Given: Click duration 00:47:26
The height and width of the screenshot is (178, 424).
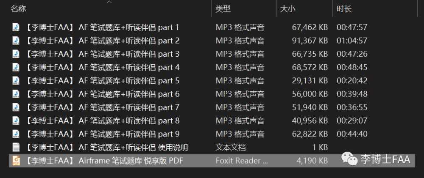Looking at the screenshot, I should tap(352, 54).
